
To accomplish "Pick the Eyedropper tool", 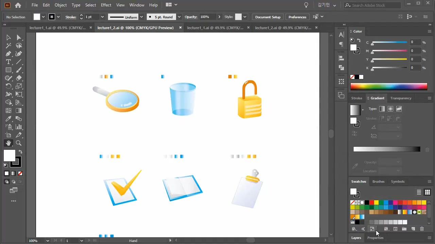I will [8, 119].
